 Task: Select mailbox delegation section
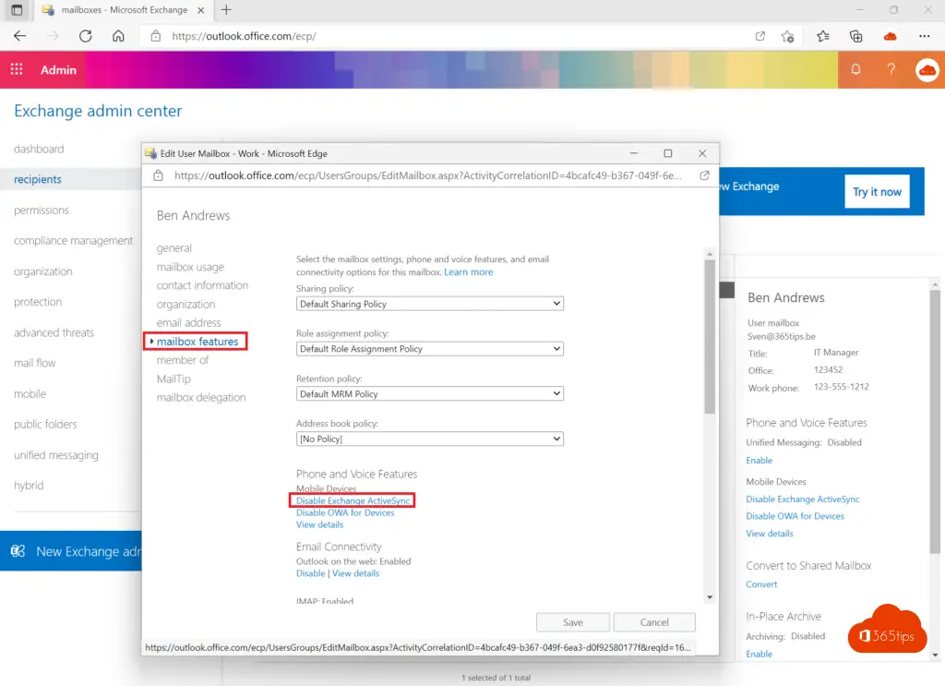click(201, 397)
